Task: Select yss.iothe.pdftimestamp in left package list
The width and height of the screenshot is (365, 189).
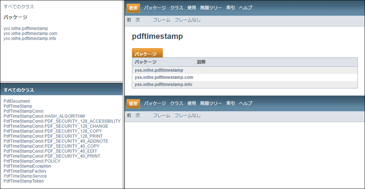Action: tap(26, 29)
